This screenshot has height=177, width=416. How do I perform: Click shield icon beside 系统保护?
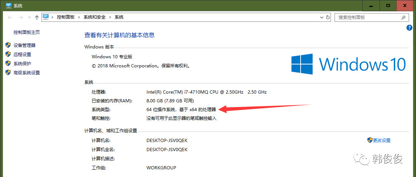tap(8, 63)
